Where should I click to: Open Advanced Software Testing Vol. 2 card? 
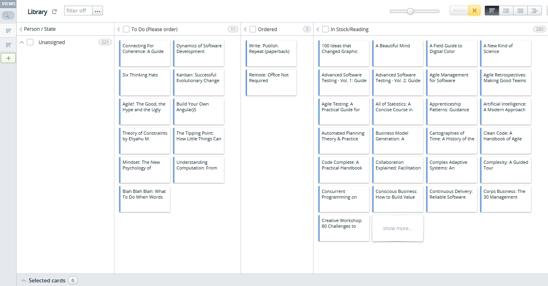(398, 83)
